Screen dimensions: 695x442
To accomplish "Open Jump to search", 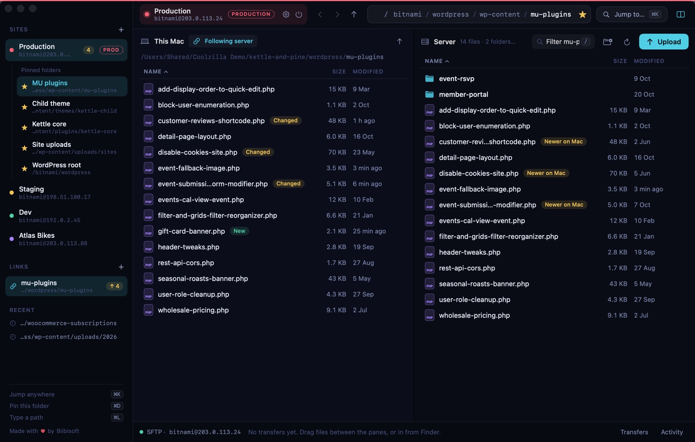I will [x=632, y=14].
